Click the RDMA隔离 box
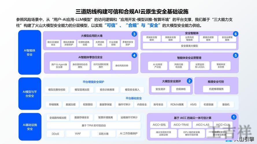 177,105
